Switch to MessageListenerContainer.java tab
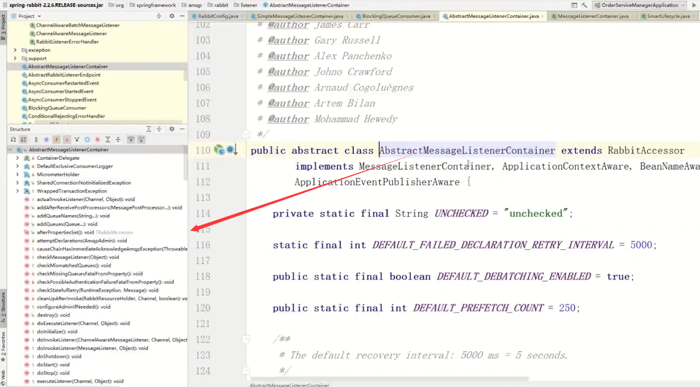The image size is (700, 387). pos(592,16)
